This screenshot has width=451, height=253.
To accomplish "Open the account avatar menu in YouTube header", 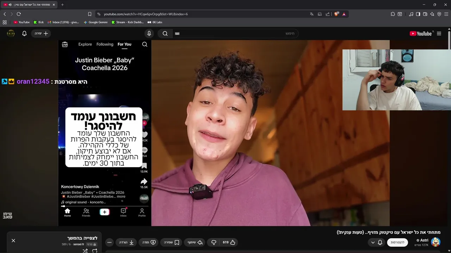I will [11, 33].
